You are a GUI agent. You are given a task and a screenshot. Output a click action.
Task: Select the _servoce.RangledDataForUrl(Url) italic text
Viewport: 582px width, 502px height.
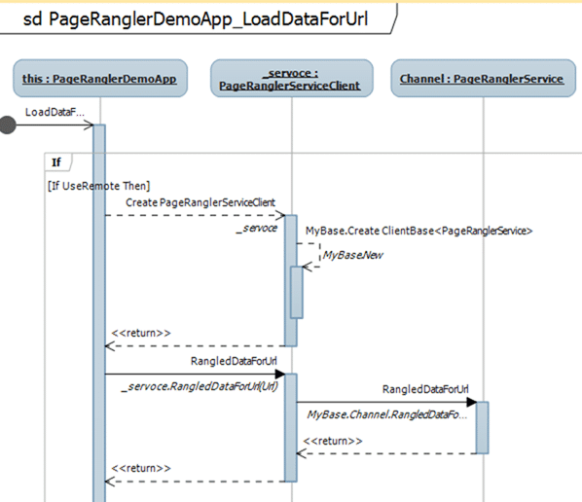pyautogui.click(x=200, y=386)
